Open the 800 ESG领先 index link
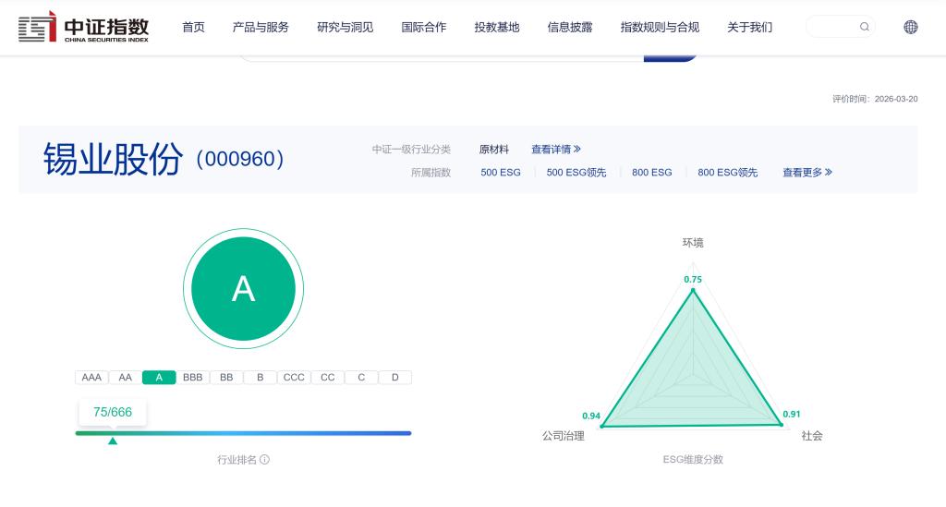Image resolution: width=946 pixels, height=507 pixels. [727, 173]
